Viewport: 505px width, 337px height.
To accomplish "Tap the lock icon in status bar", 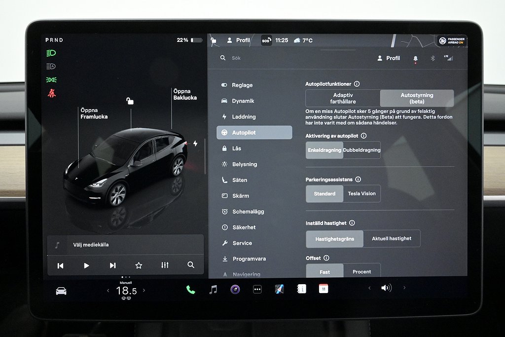I will click(214, 40).
